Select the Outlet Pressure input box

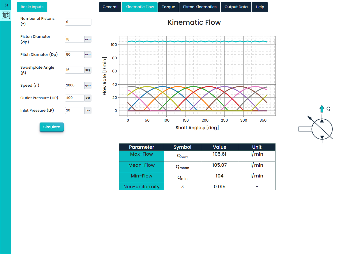coord(75,98)
